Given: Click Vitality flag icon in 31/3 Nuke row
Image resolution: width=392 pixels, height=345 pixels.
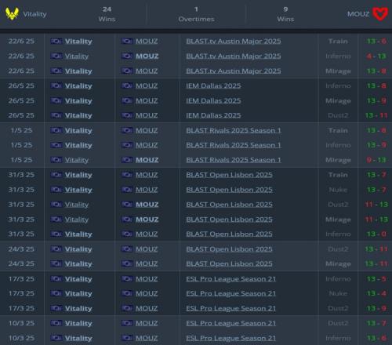Looking at the screenshot, I should coord(56,190).
